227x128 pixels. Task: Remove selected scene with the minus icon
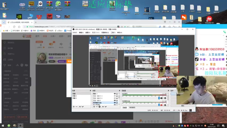tap(77, 107)
